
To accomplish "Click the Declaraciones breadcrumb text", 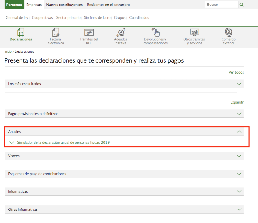I will coord(25,52).
